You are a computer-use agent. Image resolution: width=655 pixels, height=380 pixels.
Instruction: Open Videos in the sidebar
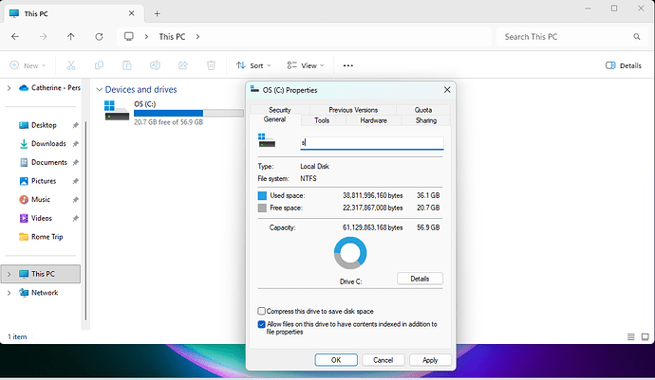pyautogui.click(x=42, y=218)
